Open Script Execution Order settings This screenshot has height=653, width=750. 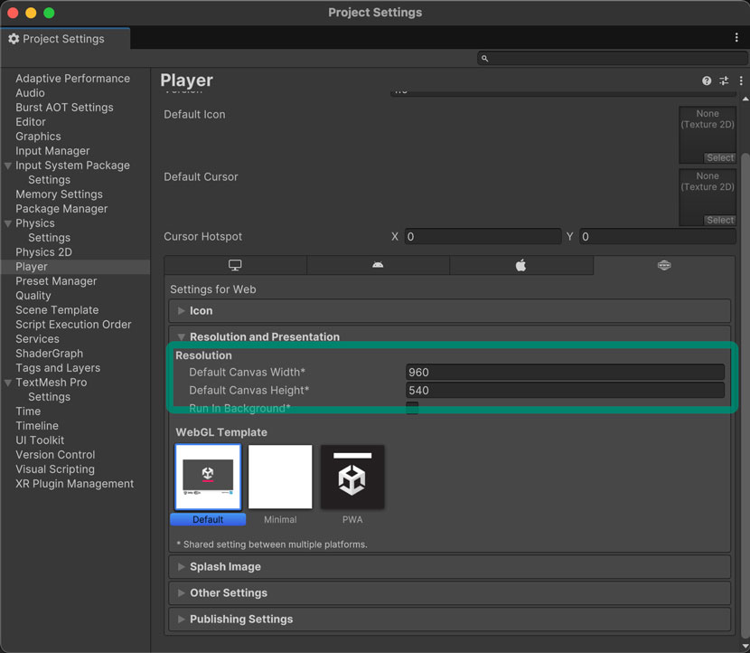click(x=74, y=325)
